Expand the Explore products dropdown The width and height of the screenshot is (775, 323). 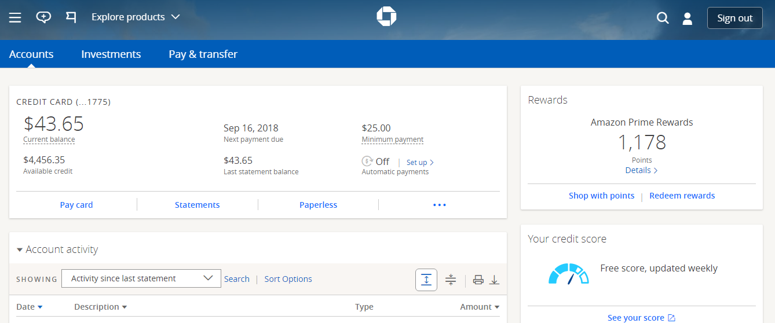[x=136, y=17]
